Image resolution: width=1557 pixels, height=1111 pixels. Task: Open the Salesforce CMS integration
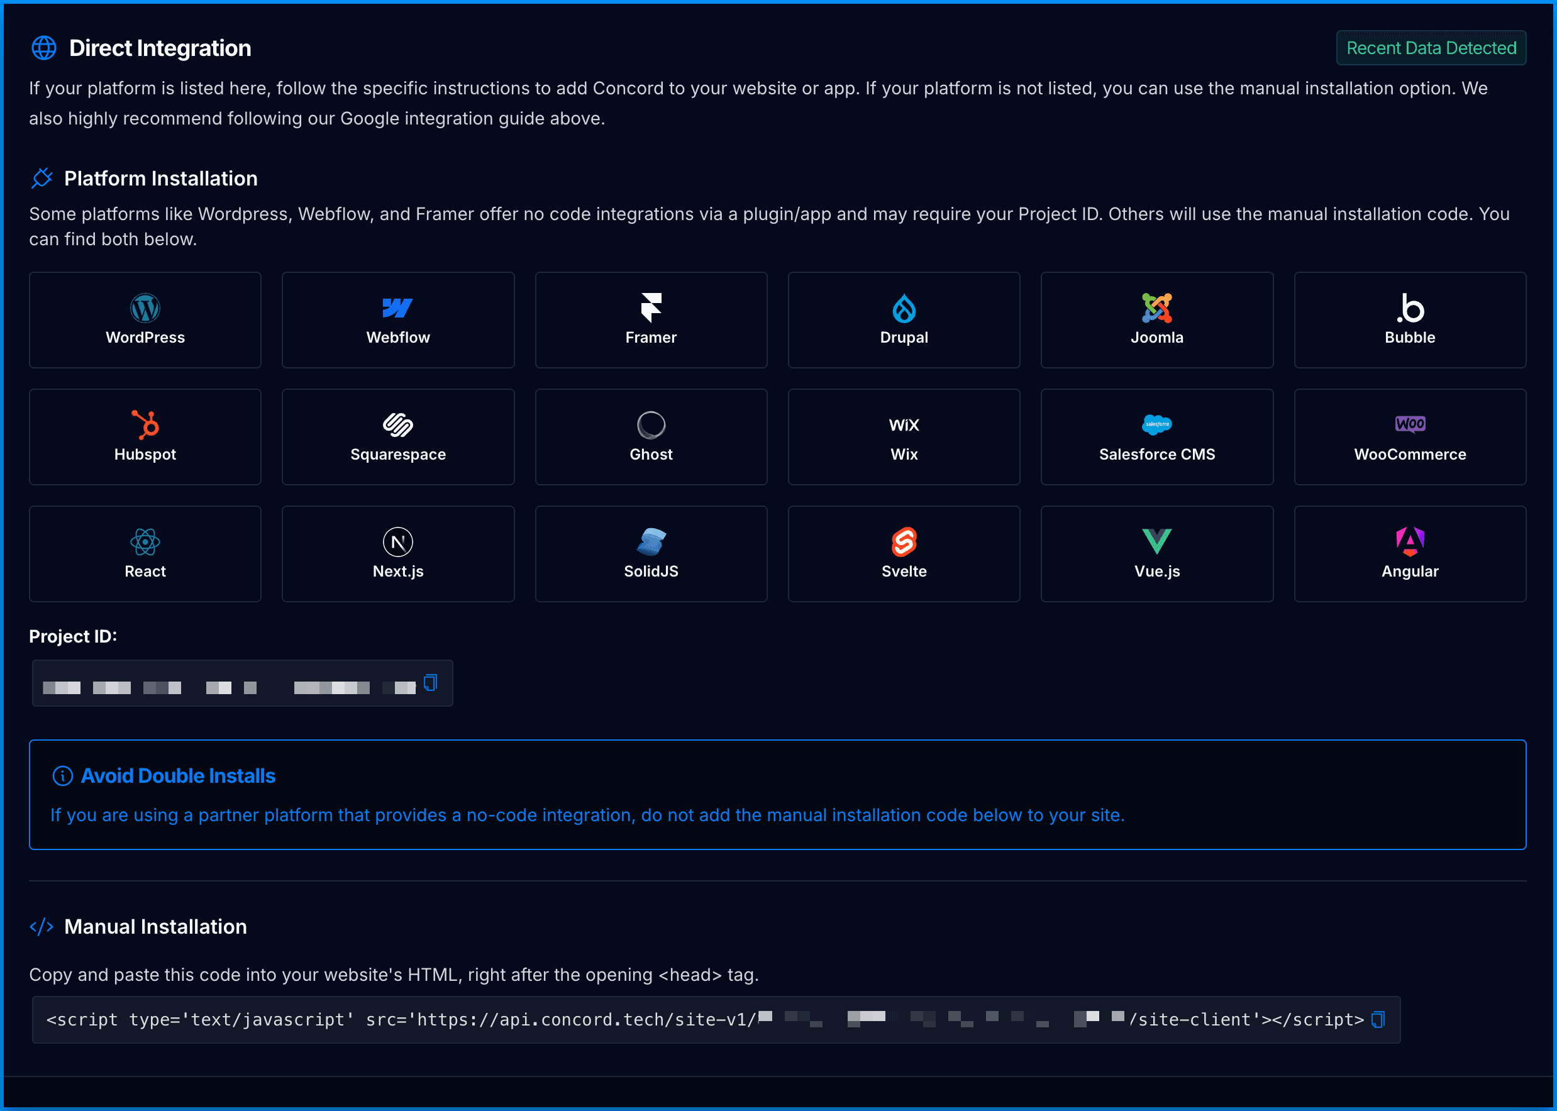[x=1157, y=436]
